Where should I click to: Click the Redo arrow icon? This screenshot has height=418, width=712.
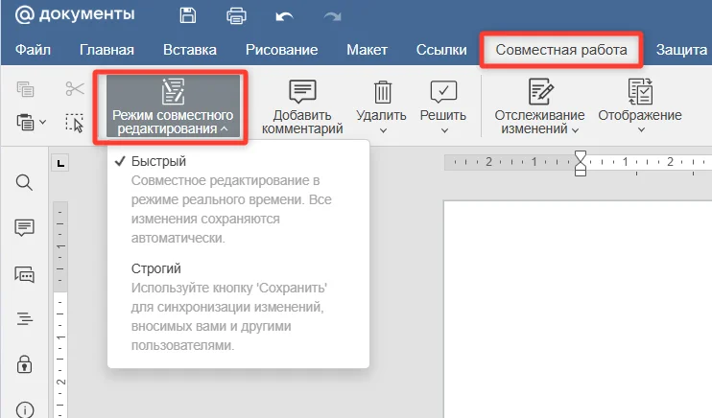click(332, 17)
